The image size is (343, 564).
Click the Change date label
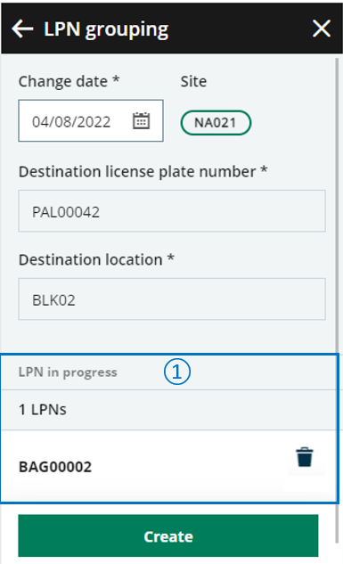[x=63, y=81]
